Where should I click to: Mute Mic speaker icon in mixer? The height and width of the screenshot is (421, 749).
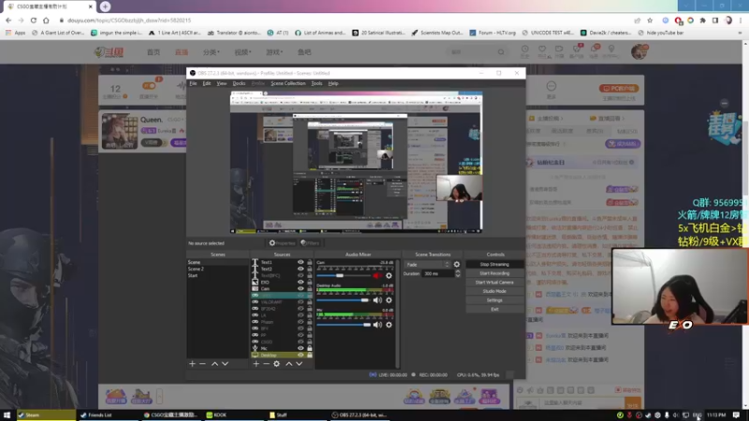tap(377, 325)
